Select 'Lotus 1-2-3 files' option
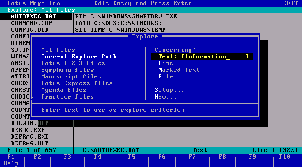 tap(73, 63)
